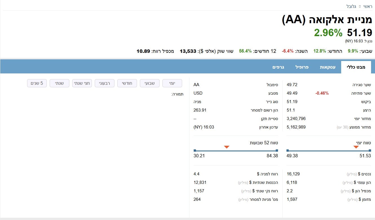This screenshot has width=375, height=220.
Task: Click the green daily change '2.96%'
Action: click(x=328, y=33)
